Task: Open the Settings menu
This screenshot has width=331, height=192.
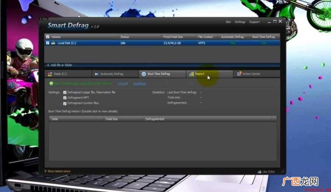Action: [240, 22]
